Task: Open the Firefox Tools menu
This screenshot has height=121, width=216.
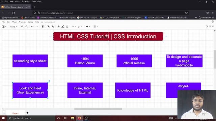Action: 34,1
